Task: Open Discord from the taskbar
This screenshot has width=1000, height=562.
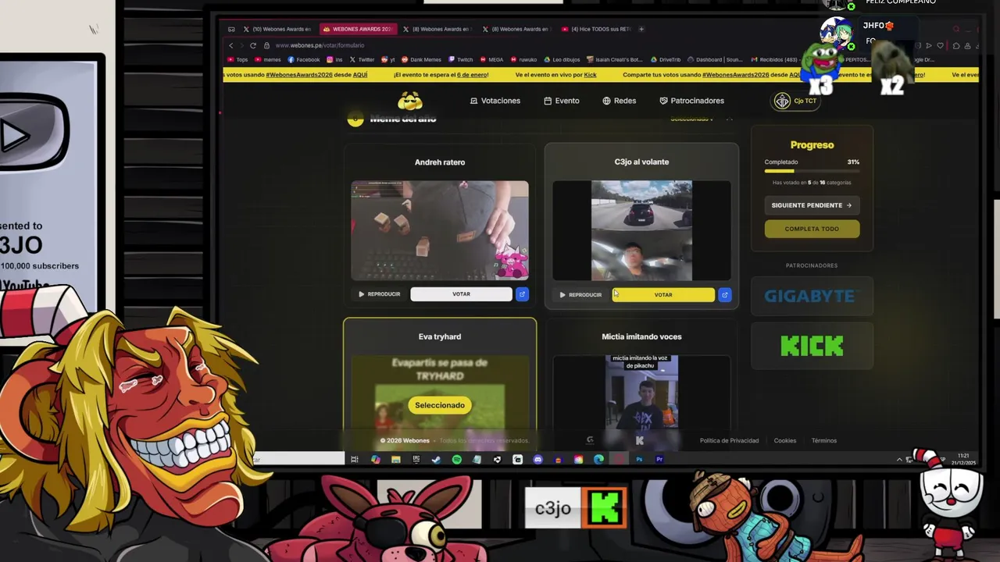Action: (537, 460)
